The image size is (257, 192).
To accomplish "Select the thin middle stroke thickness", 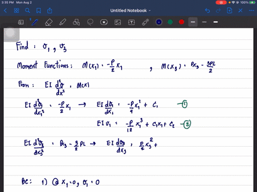I will (x=205, y=22).
